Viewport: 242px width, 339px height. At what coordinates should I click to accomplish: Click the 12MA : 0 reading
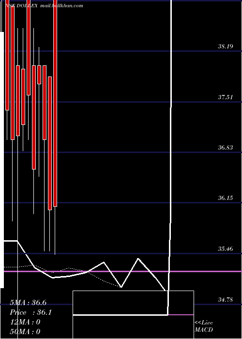25,322
